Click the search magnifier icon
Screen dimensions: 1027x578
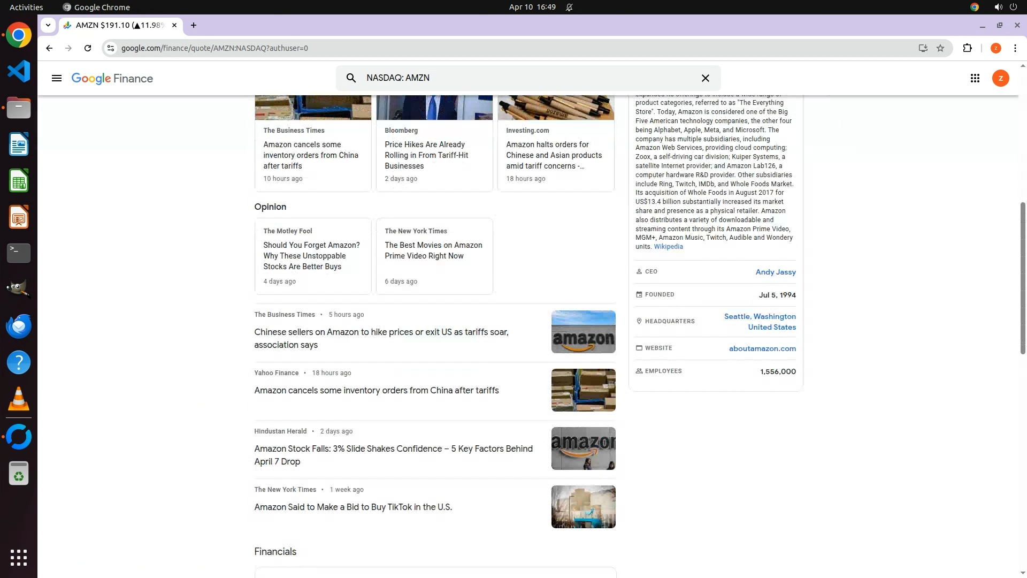pos(351,78)
